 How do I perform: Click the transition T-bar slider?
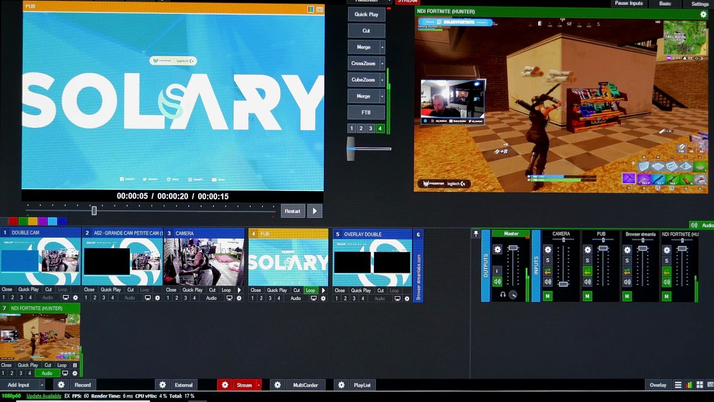350,149
